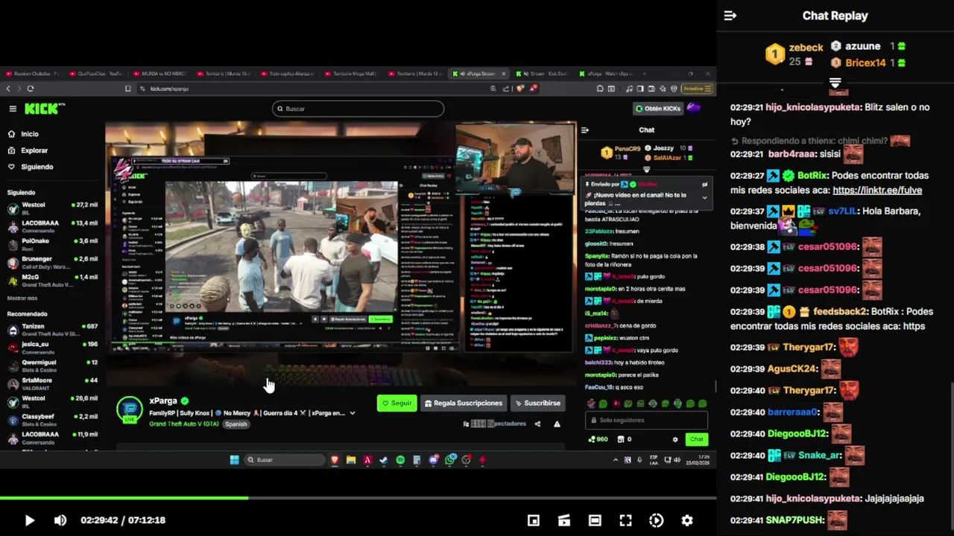954x536 pixels.
Task: Open the user avatar next to Obtén KICKs
Action: pyautogui.click(x=694, y=108)
